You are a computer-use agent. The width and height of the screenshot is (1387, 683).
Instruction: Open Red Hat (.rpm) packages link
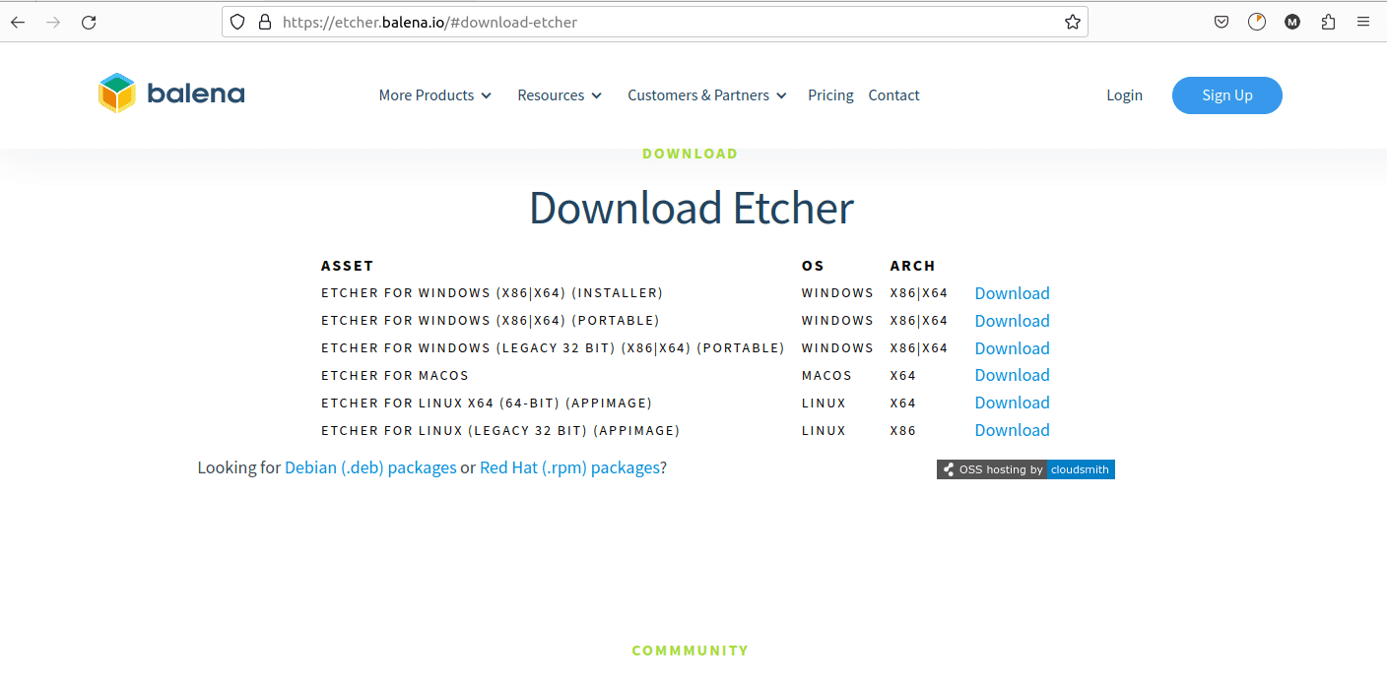click(x=569, y=467)
